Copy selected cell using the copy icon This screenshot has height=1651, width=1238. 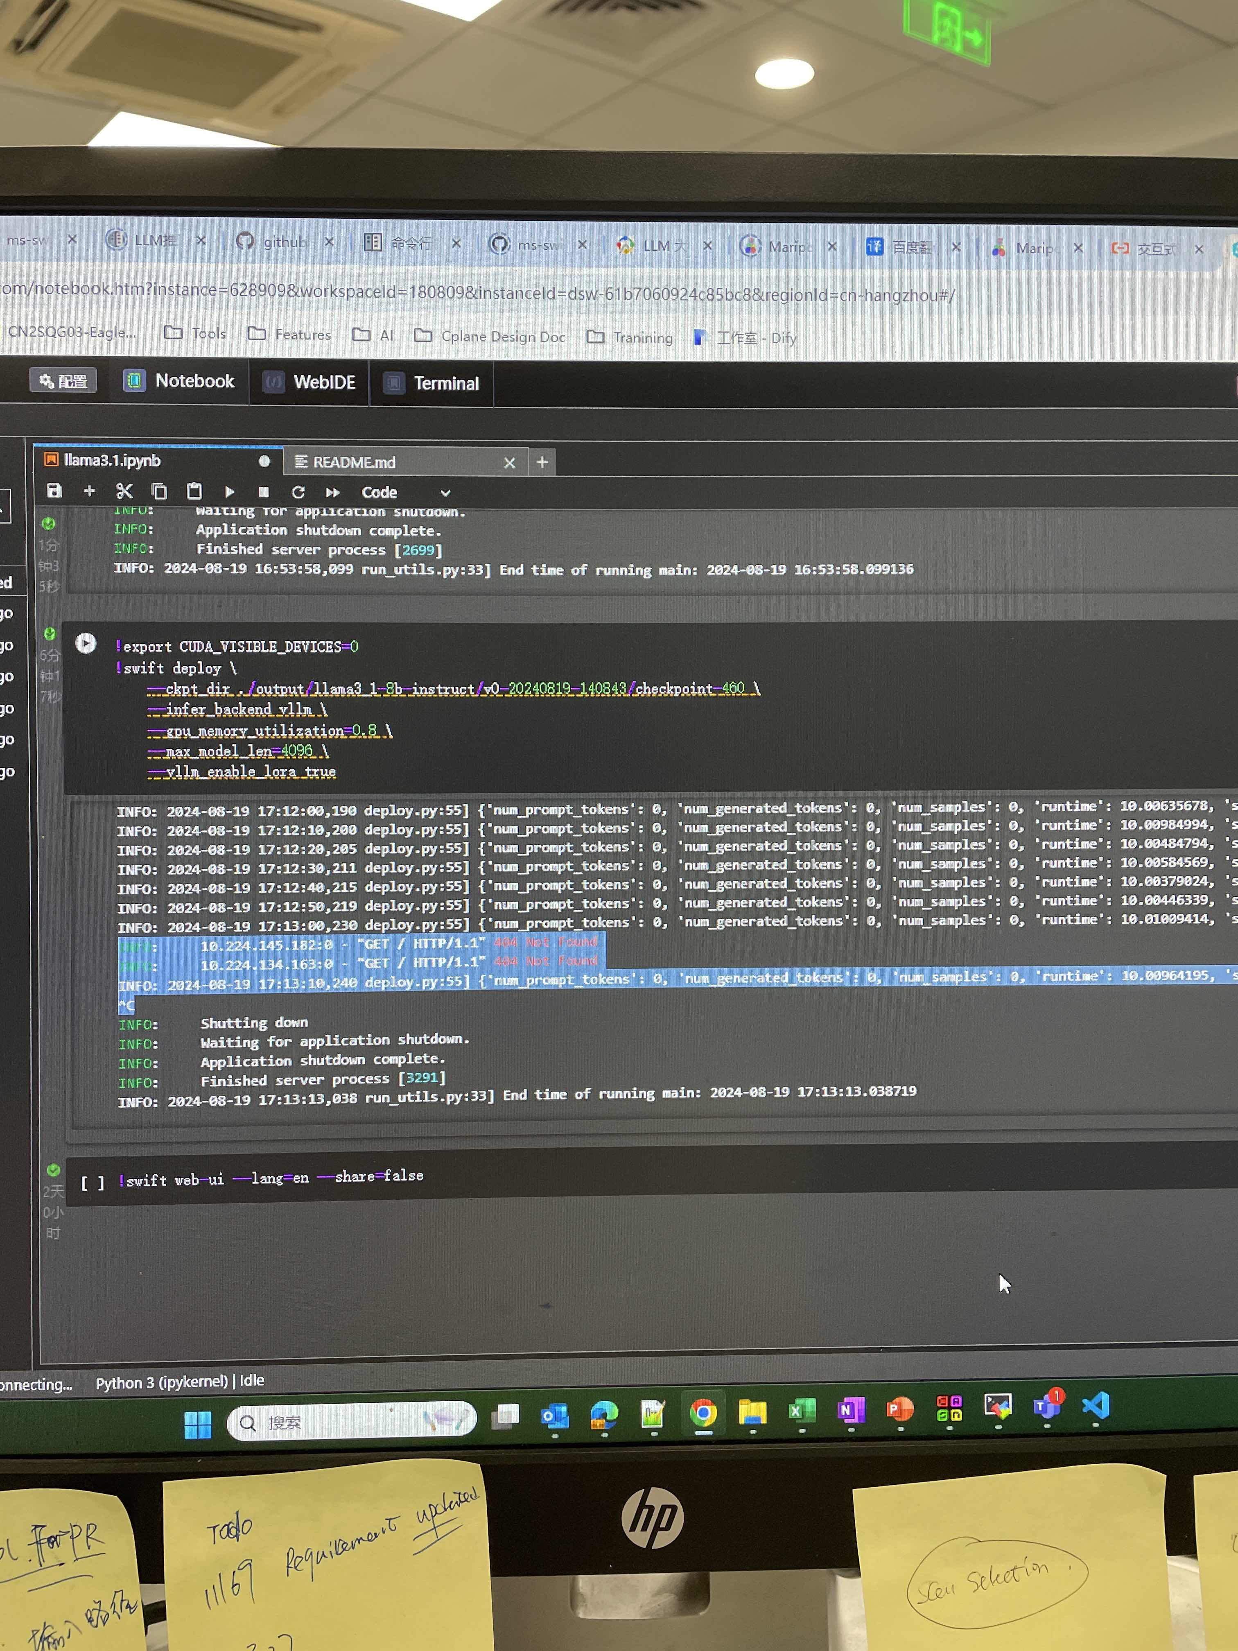[x=159, y=491]
